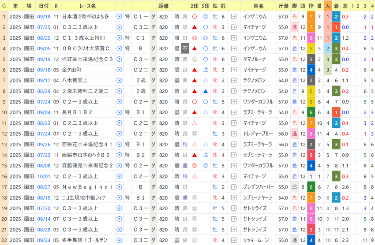Play video for row 22 名手集結！ゴールデン
Screen dimensions: 375x245
point(119,240)
